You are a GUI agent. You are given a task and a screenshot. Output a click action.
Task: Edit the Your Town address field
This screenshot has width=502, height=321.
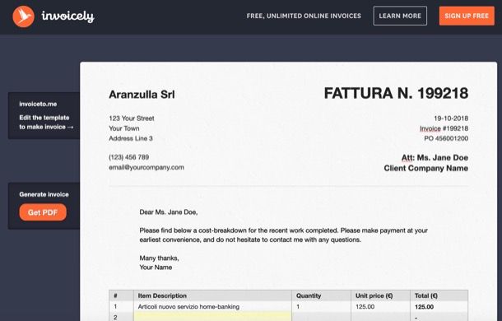(x=124, y=128)
